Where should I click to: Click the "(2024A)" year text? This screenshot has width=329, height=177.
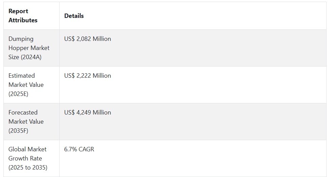31,57
